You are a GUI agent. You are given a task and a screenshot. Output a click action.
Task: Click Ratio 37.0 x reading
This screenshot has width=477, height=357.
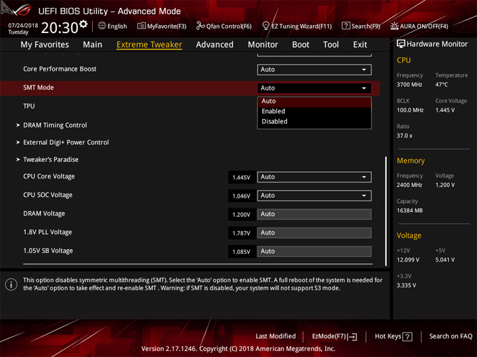[x=405, y=136]
